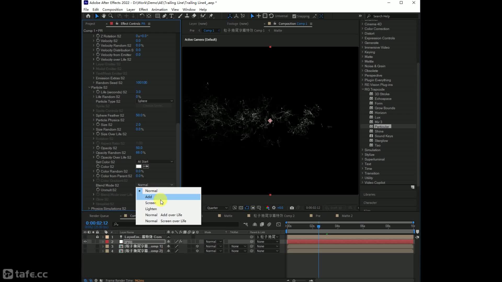
Task: Select the Roto Brush tool
Action: pos(203,16)
